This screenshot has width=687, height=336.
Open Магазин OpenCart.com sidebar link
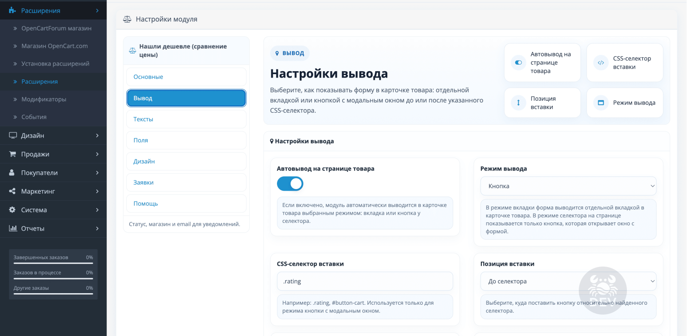(55, 46)
